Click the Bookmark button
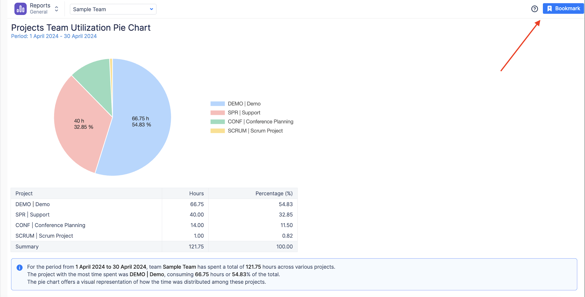 (x=563, y=9)
